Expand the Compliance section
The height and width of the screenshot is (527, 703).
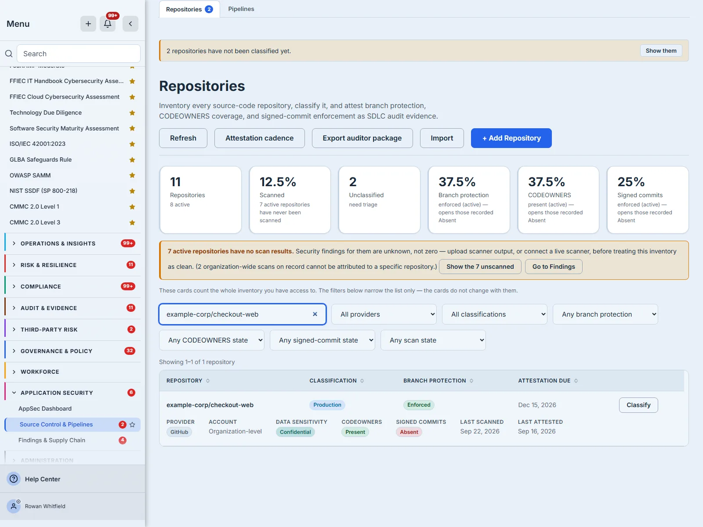(x=72, y=286)
